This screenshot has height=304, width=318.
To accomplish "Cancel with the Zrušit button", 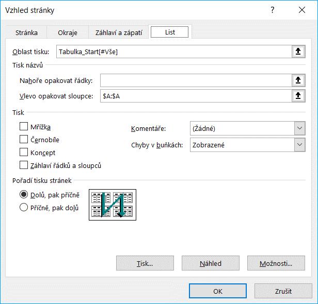I will click(x=283, y=291).
